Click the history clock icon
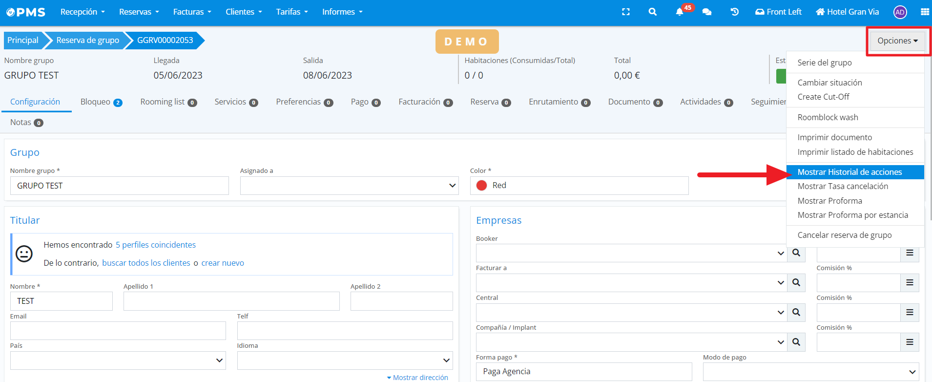 click(x=734, y=12)
